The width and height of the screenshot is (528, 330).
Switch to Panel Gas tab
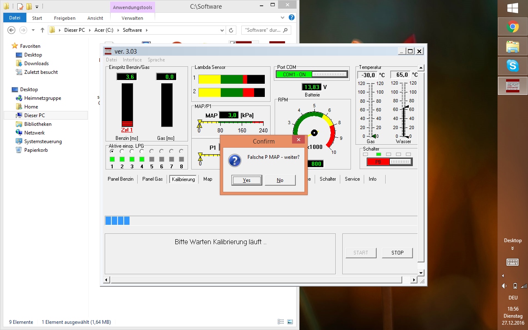coord(153,179)
